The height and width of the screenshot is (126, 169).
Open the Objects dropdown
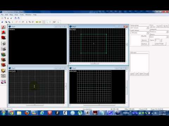(159, 37)
